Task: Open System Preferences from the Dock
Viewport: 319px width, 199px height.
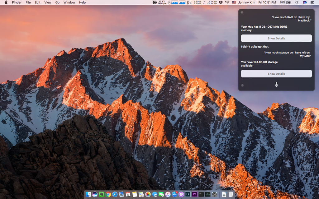Action: pyautogui.click(x=214, y=194)
